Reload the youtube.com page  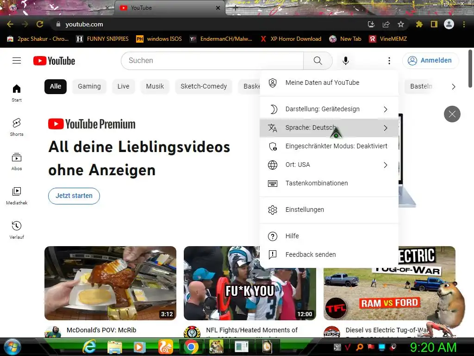40,24
